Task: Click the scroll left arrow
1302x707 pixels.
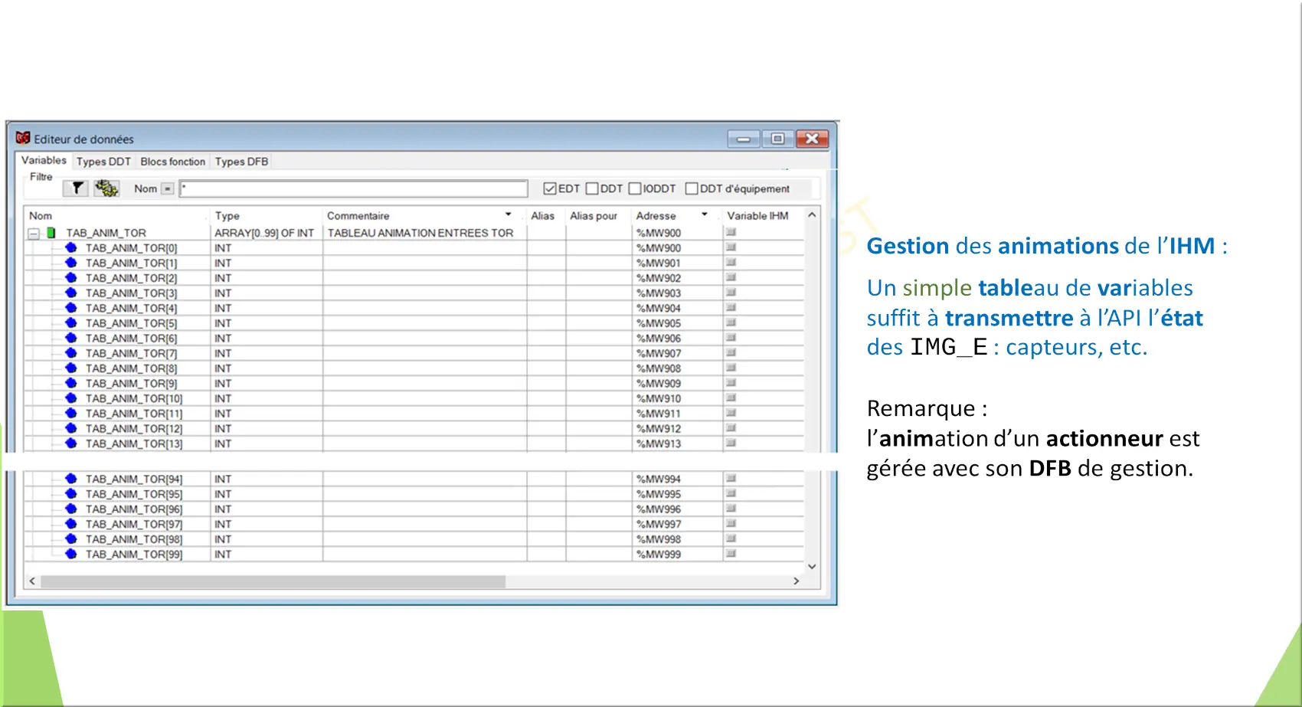Action: click(32, 581)
